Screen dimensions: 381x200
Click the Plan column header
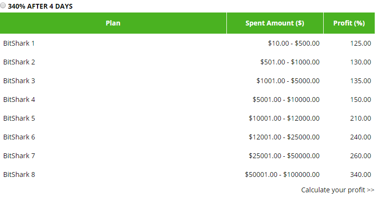coord(113,23)
